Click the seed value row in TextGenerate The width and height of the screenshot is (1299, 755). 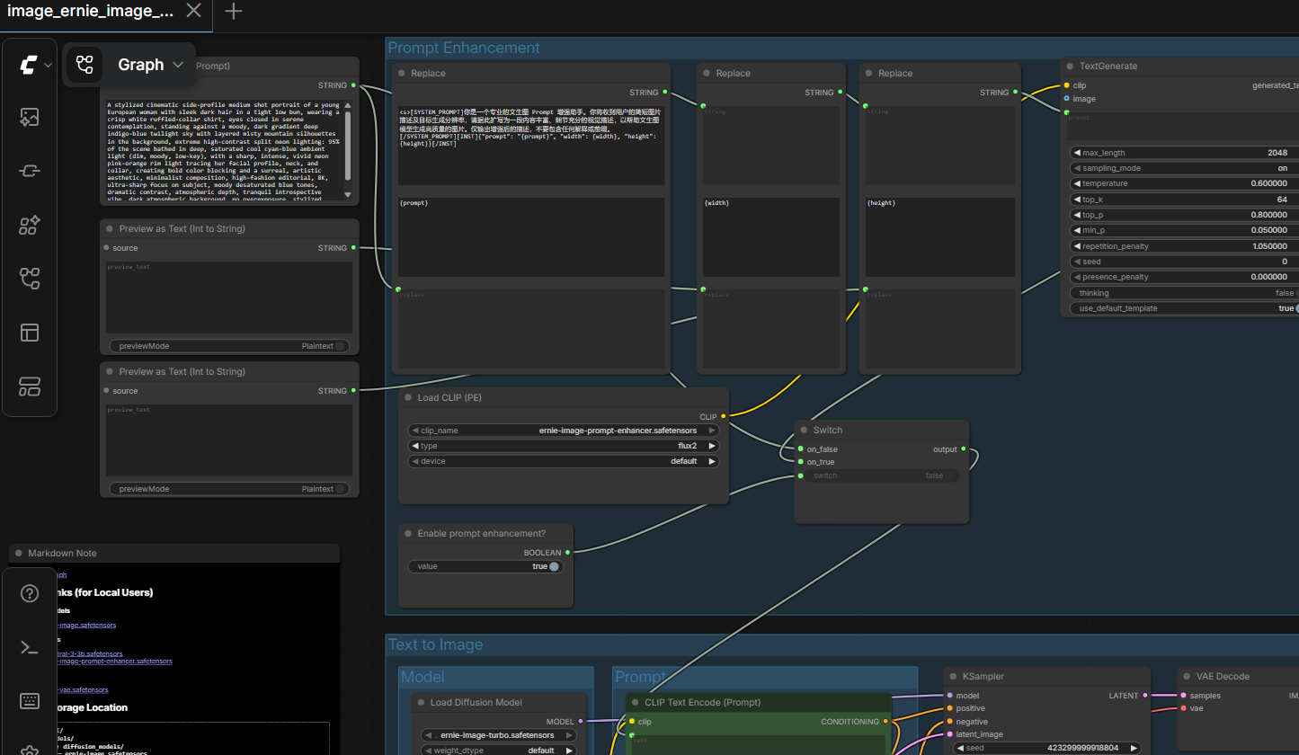tap(1183, 262)
